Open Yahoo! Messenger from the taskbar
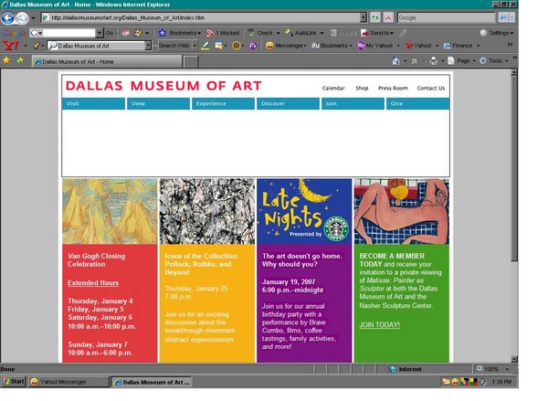Screen dimensions: 548x401 point(68,382)
